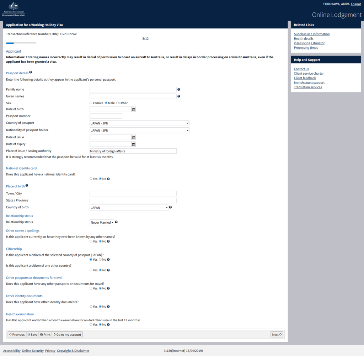Click Go to my account button
The width and height of the screenshot is (364, 356).
67,334
